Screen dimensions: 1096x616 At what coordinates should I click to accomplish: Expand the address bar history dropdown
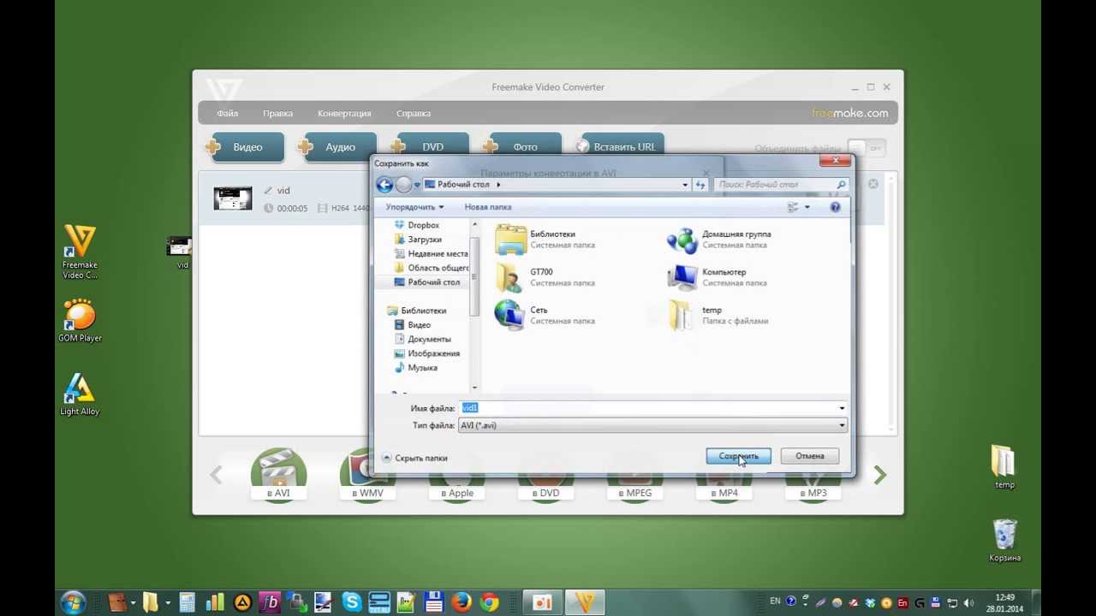point(685,185)
